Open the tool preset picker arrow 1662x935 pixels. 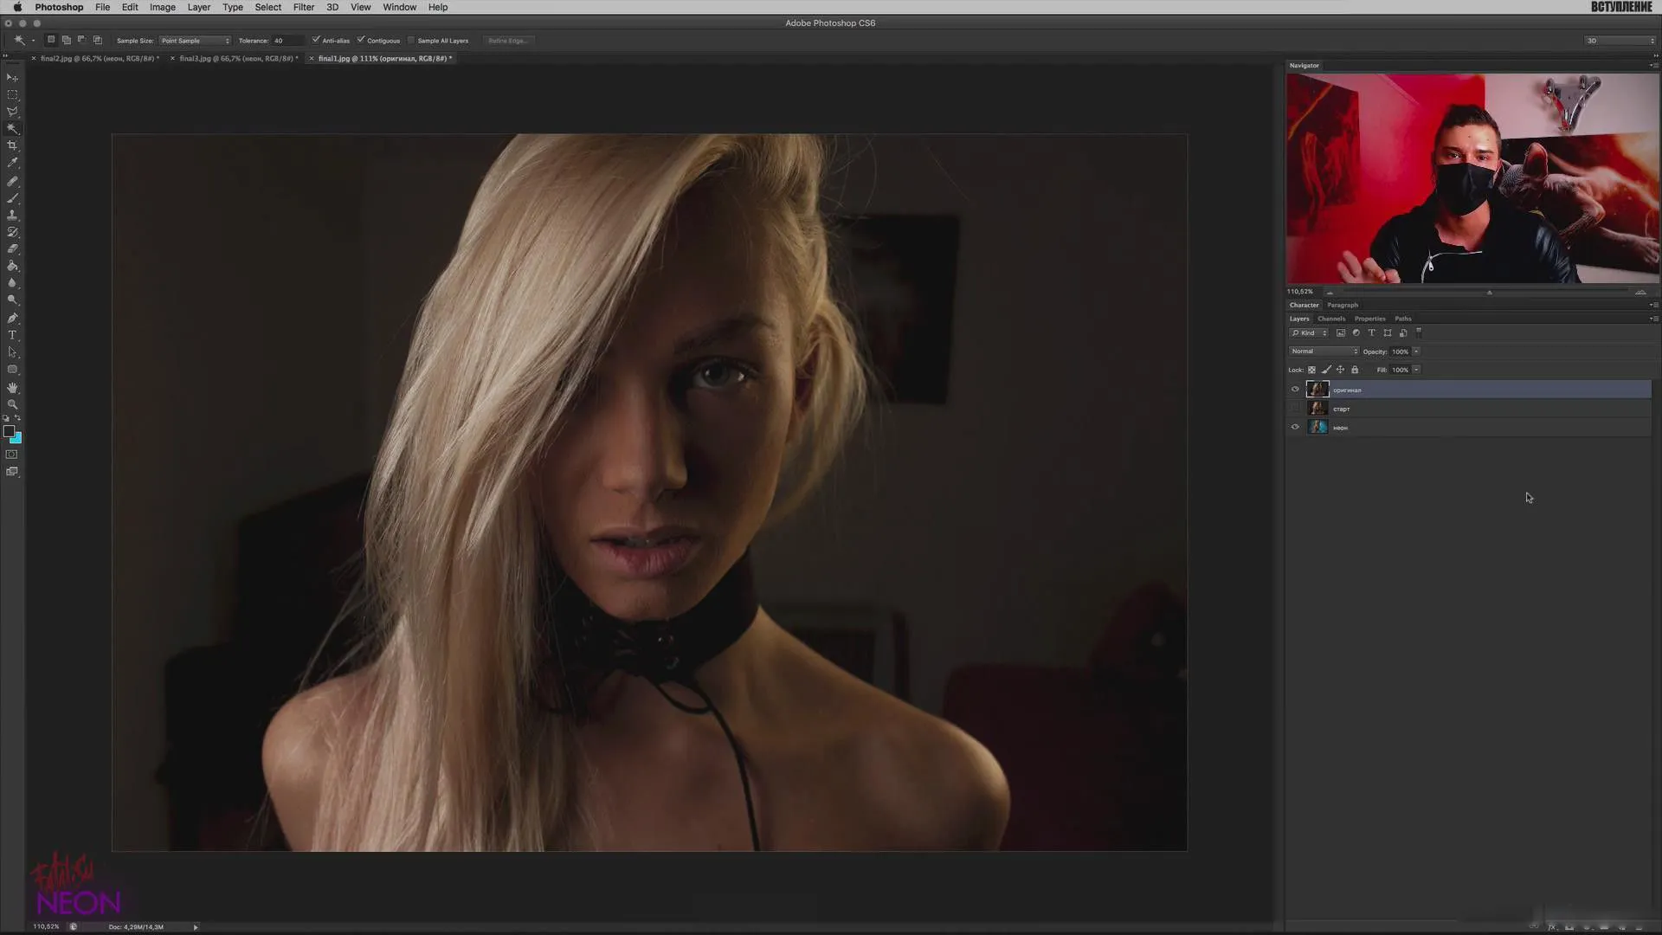tap(34, 41)
